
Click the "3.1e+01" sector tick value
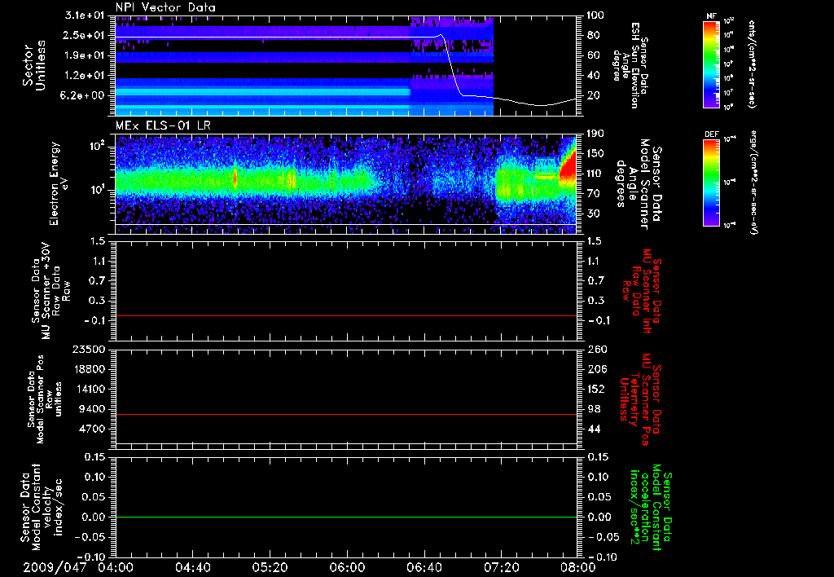(84, 15)
